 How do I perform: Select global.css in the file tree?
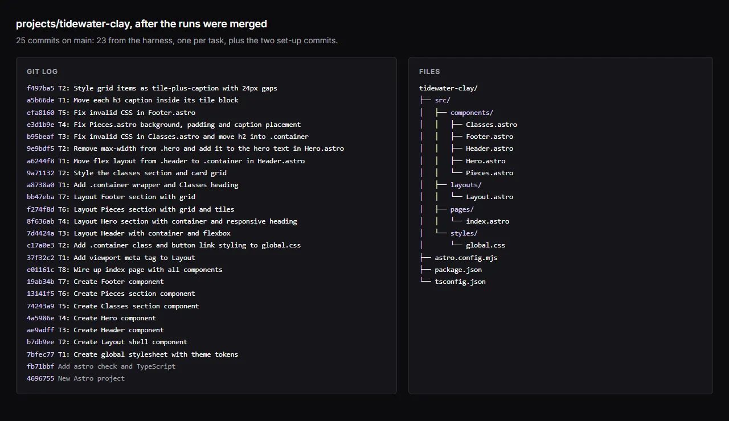tap(485, 245)
